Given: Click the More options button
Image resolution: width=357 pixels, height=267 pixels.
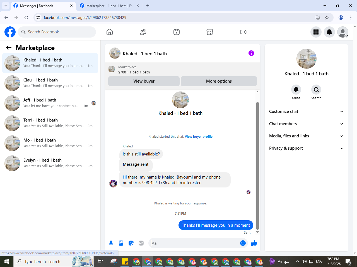Looking at the screenshot, I should pyautogui.click(x=219, y=81).
